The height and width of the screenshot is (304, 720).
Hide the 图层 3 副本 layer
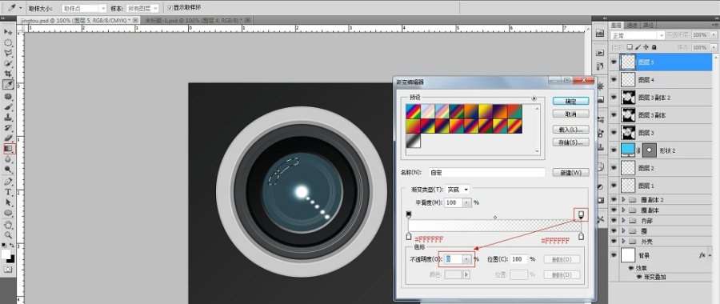click(614, 115)
